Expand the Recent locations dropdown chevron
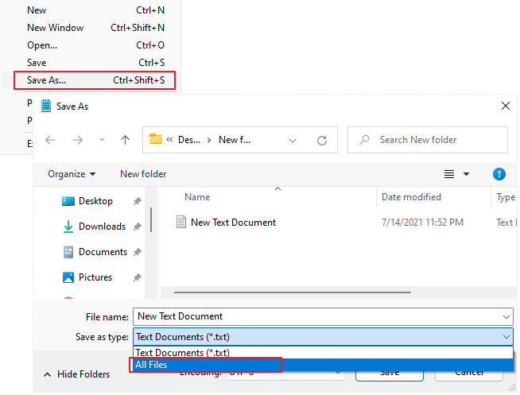 pyautogui.click(x=102, y=140)
